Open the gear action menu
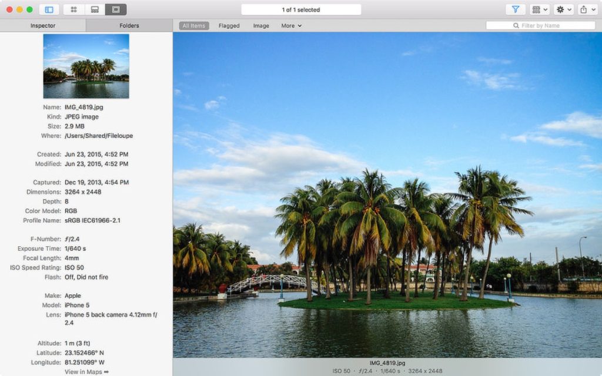The image size is (602, 376). pos(563,9)
